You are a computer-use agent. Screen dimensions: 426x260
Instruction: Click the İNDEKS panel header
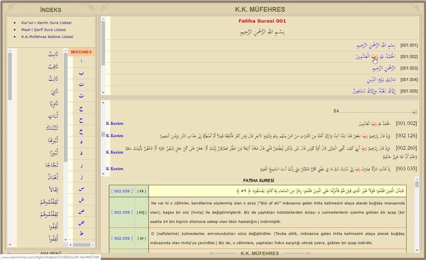point(51,10)
